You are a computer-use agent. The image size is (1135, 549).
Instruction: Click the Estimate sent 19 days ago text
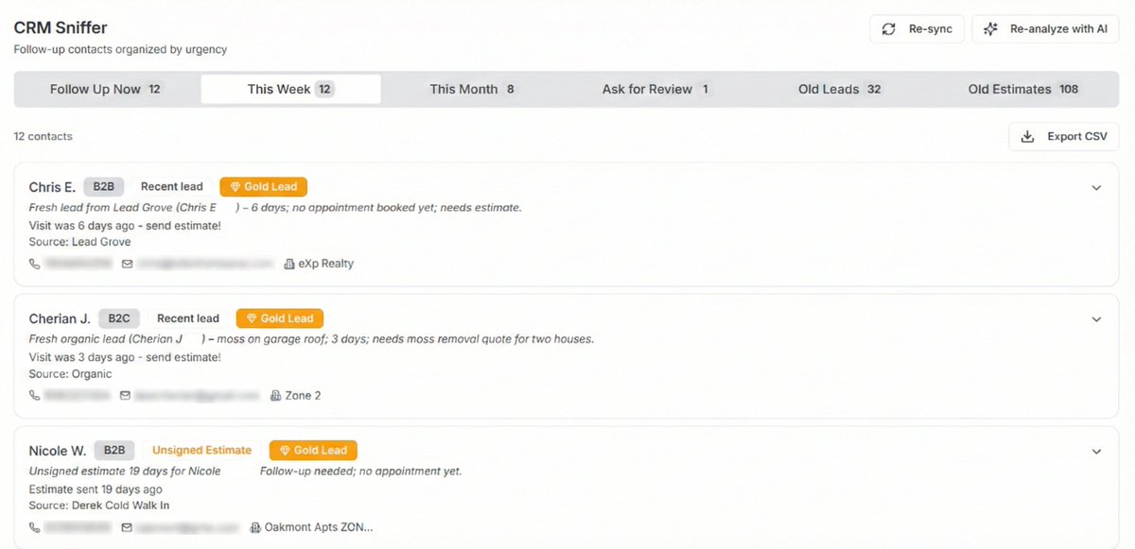click(96, 489)
